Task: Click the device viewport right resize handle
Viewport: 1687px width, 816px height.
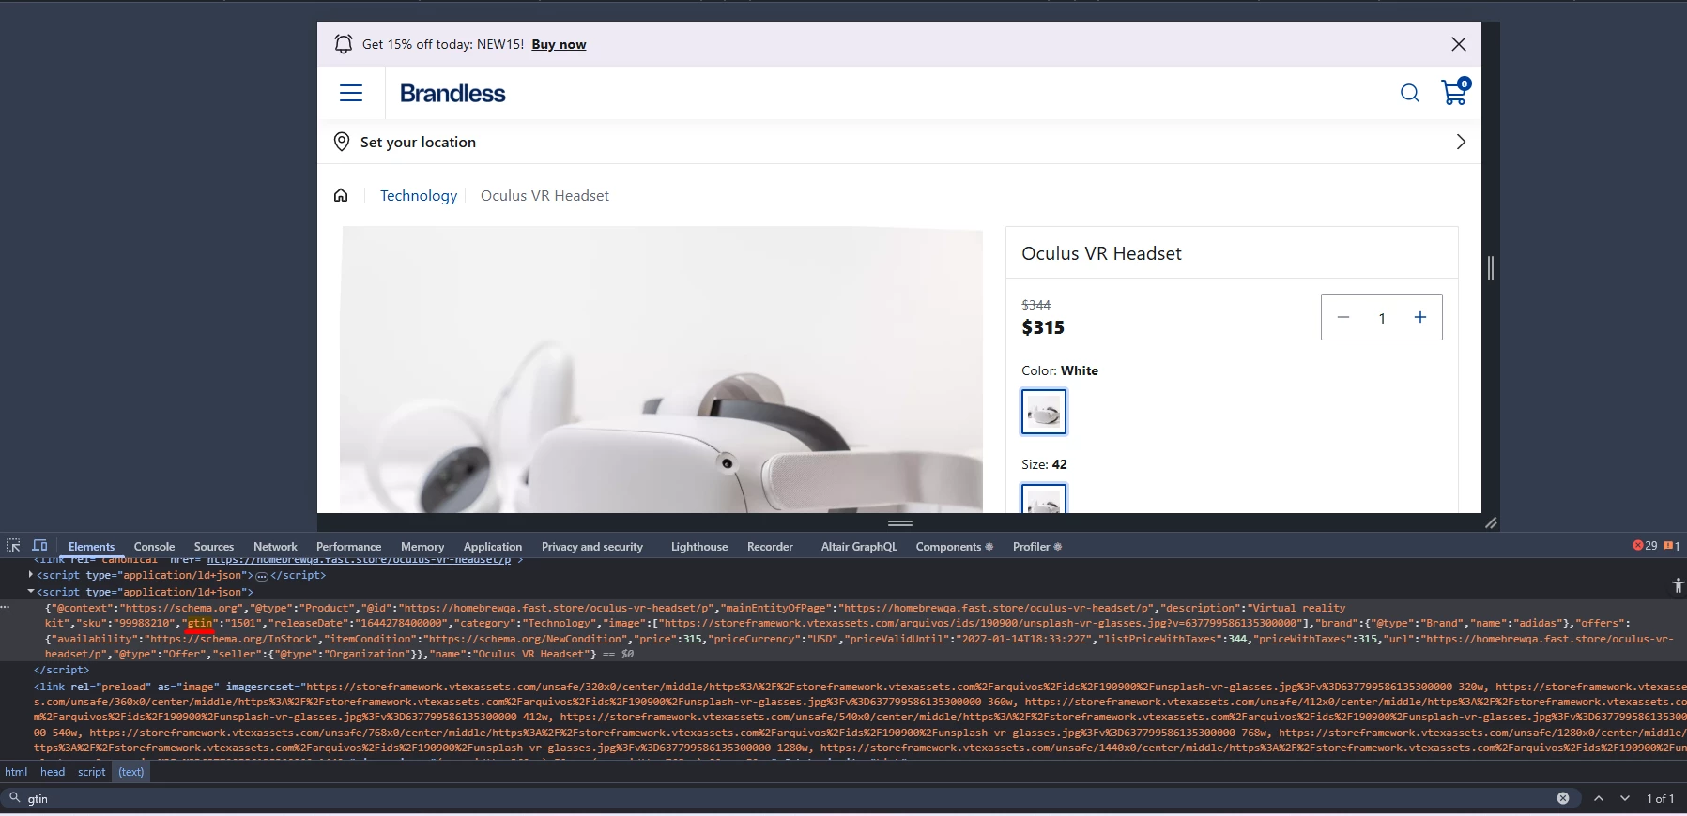Action: coord(1490,268)
